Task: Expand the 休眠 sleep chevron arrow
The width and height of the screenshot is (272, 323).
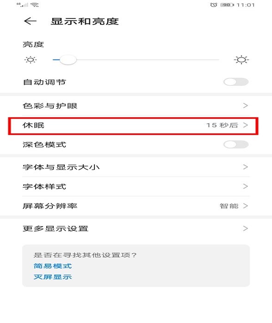Action: [x=245, y=125]
